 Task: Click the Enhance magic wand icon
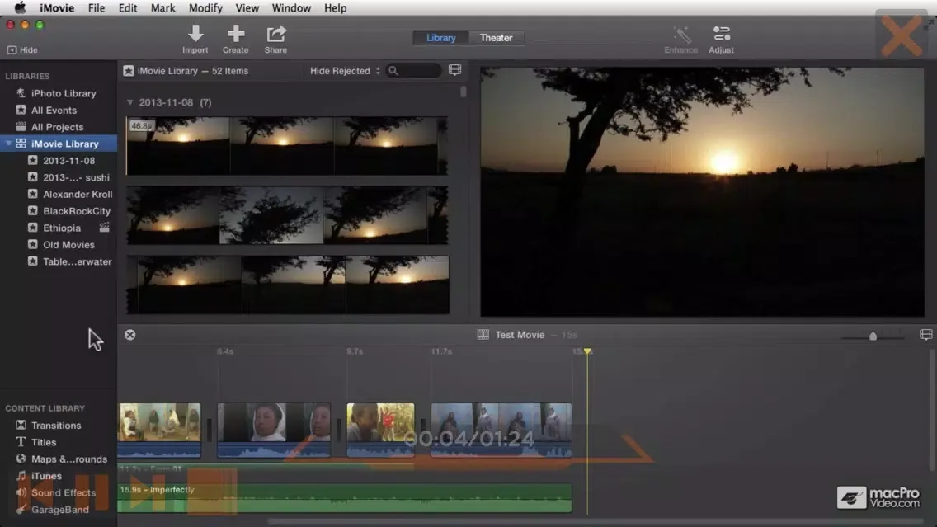[681, 34]
